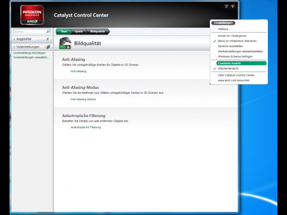Click the Einstellungen menu button
Viewport: 287px width, 215px height.
click(223, 23)
